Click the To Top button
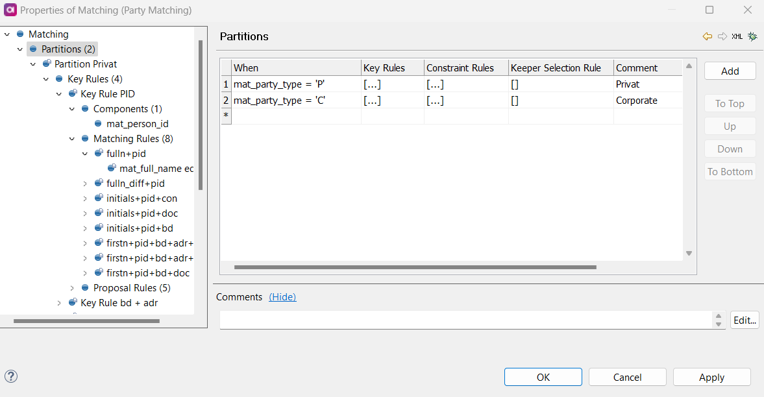 pyautogui.click(x=730, y=103)
